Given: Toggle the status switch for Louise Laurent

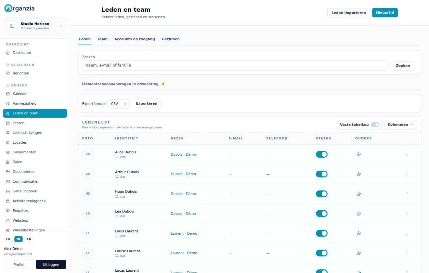Looking at the screenshot, I should [322, 253].
